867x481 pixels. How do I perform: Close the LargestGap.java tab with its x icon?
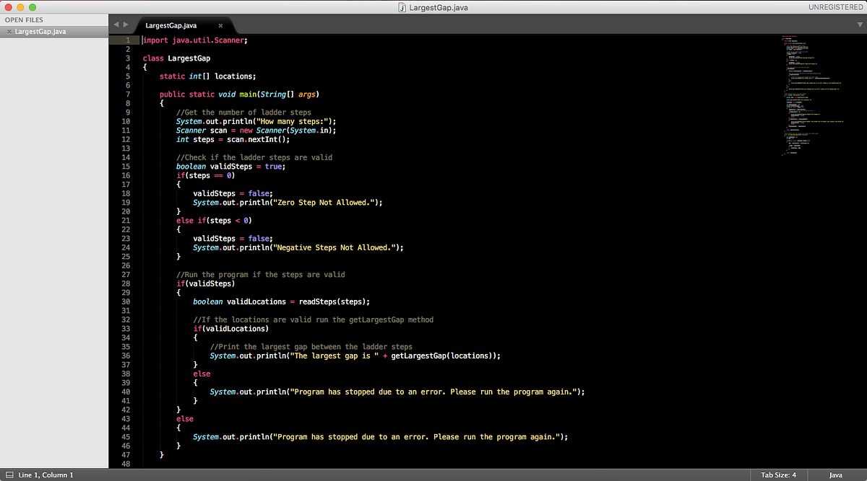pyautogui.click(x=220, y=24)
